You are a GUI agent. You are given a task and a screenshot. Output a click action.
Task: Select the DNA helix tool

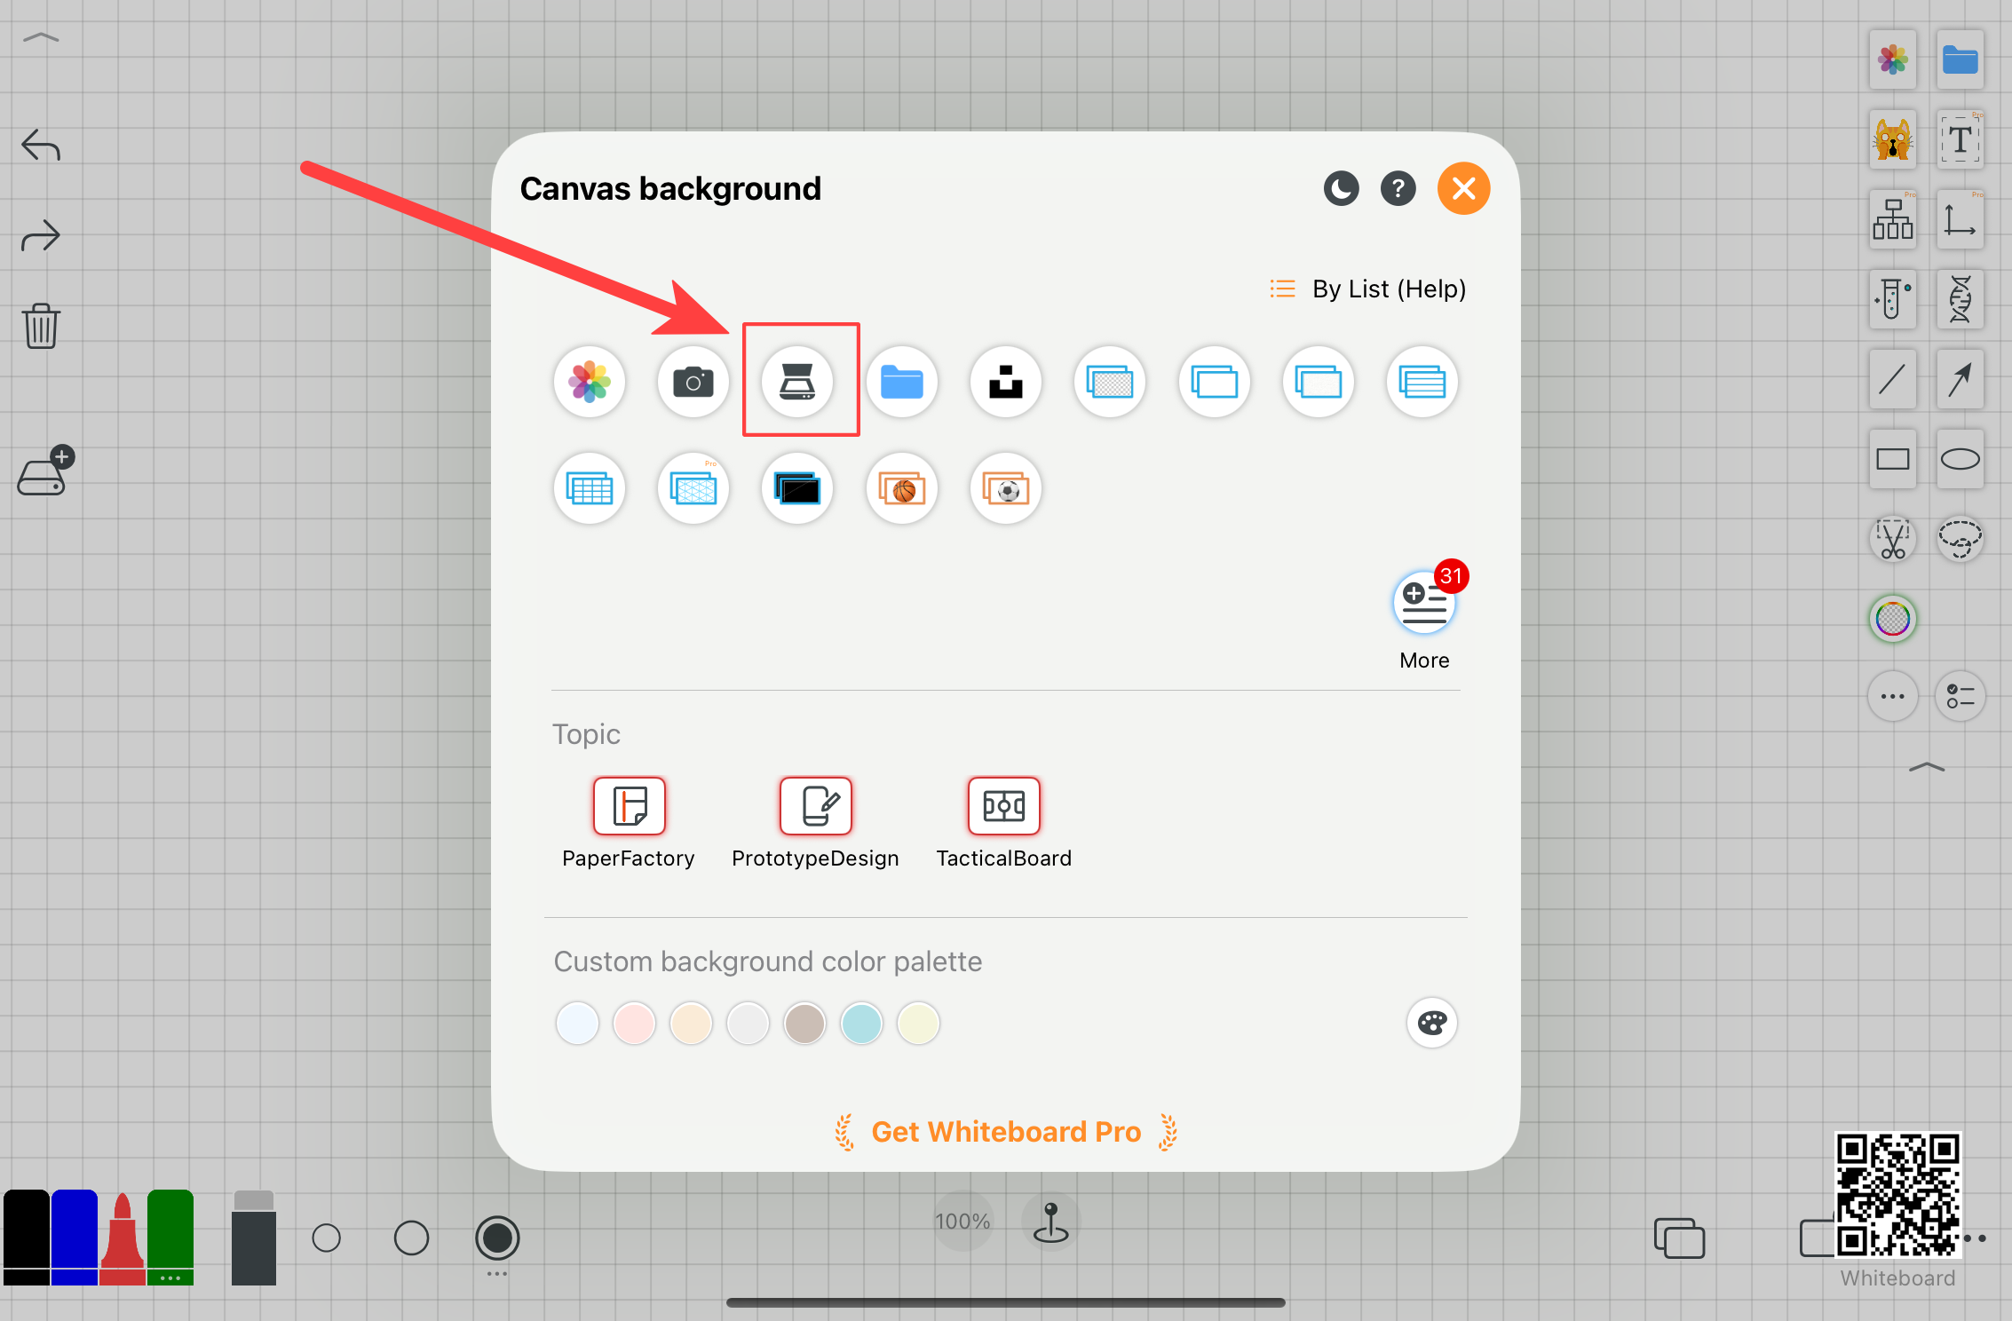click(1961, 299)
